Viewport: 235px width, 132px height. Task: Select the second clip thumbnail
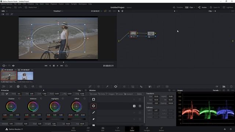click(25, 76)
